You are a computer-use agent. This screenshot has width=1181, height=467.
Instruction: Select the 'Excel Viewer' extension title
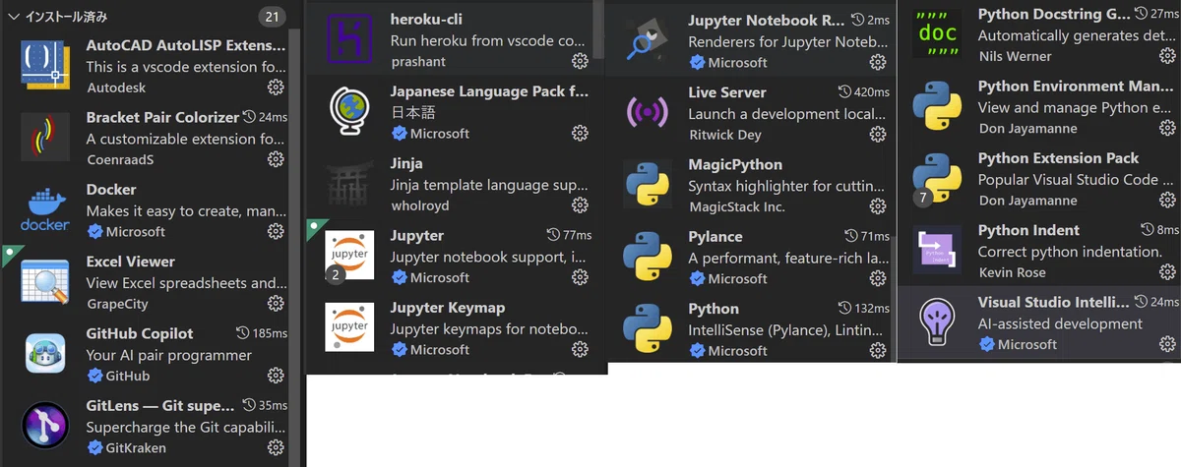point(130,262)
